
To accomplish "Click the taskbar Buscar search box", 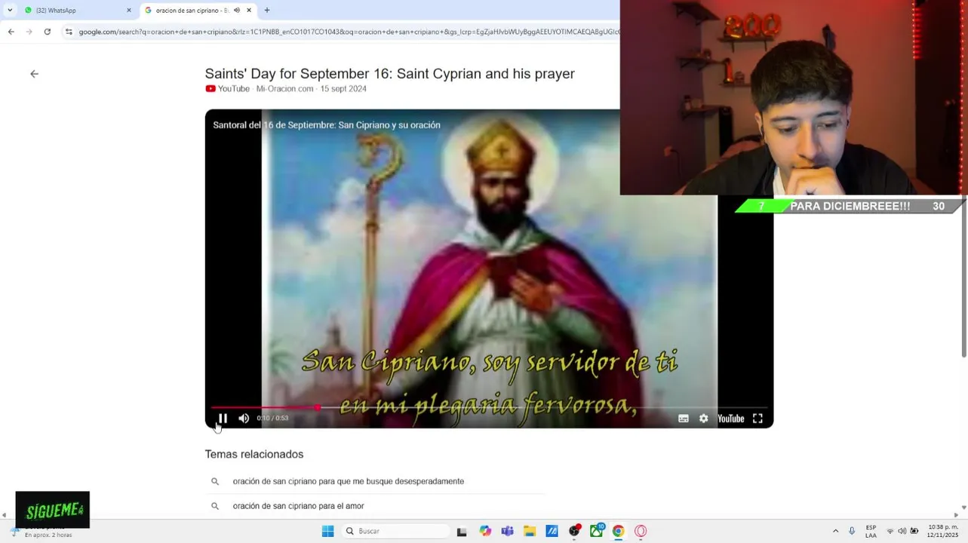I will 395,531.
